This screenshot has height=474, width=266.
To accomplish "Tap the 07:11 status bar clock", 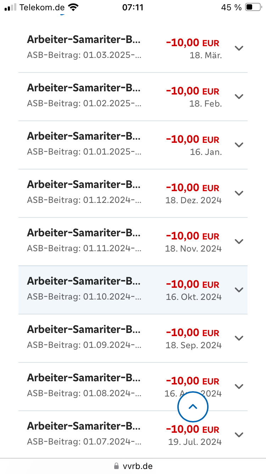I will click(x=133, y=7).
